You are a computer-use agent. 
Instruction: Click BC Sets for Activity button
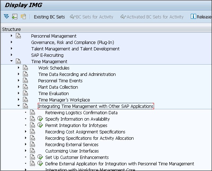point(92,17)
